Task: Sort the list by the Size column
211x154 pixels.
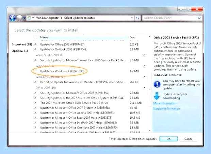Action: 132,37
